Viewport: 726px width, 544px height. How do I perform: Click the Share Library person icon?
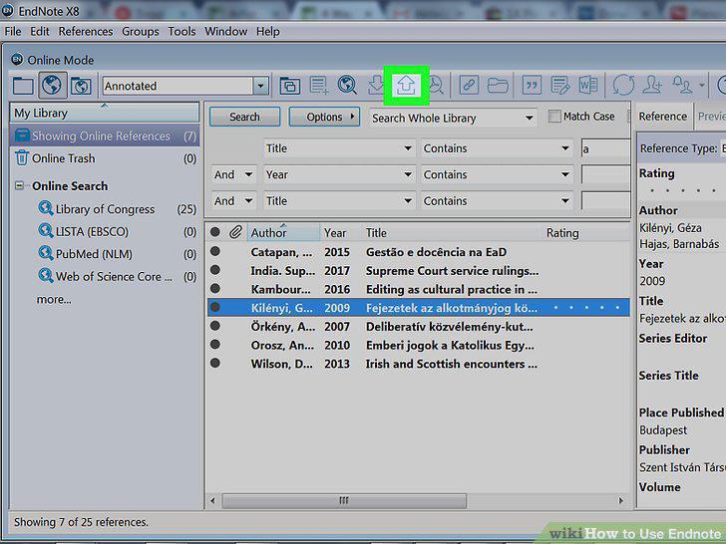(652, 86)
